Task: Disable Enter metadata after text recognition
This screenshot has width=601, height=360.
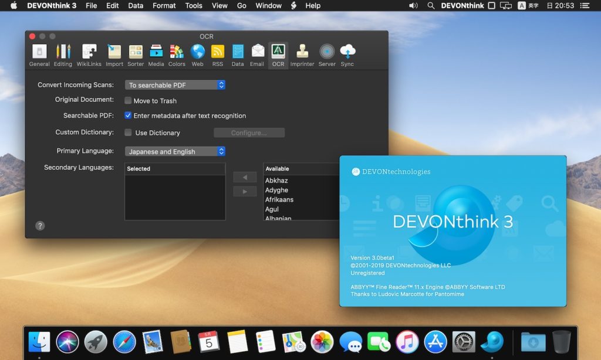Action: pyautogui.click(x=127, y=116)
